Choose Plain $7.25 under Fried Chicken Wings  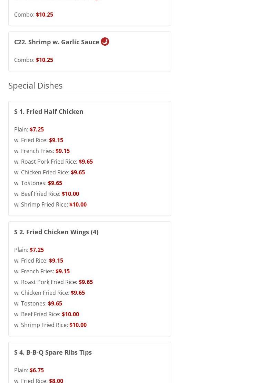pos(29,250)
